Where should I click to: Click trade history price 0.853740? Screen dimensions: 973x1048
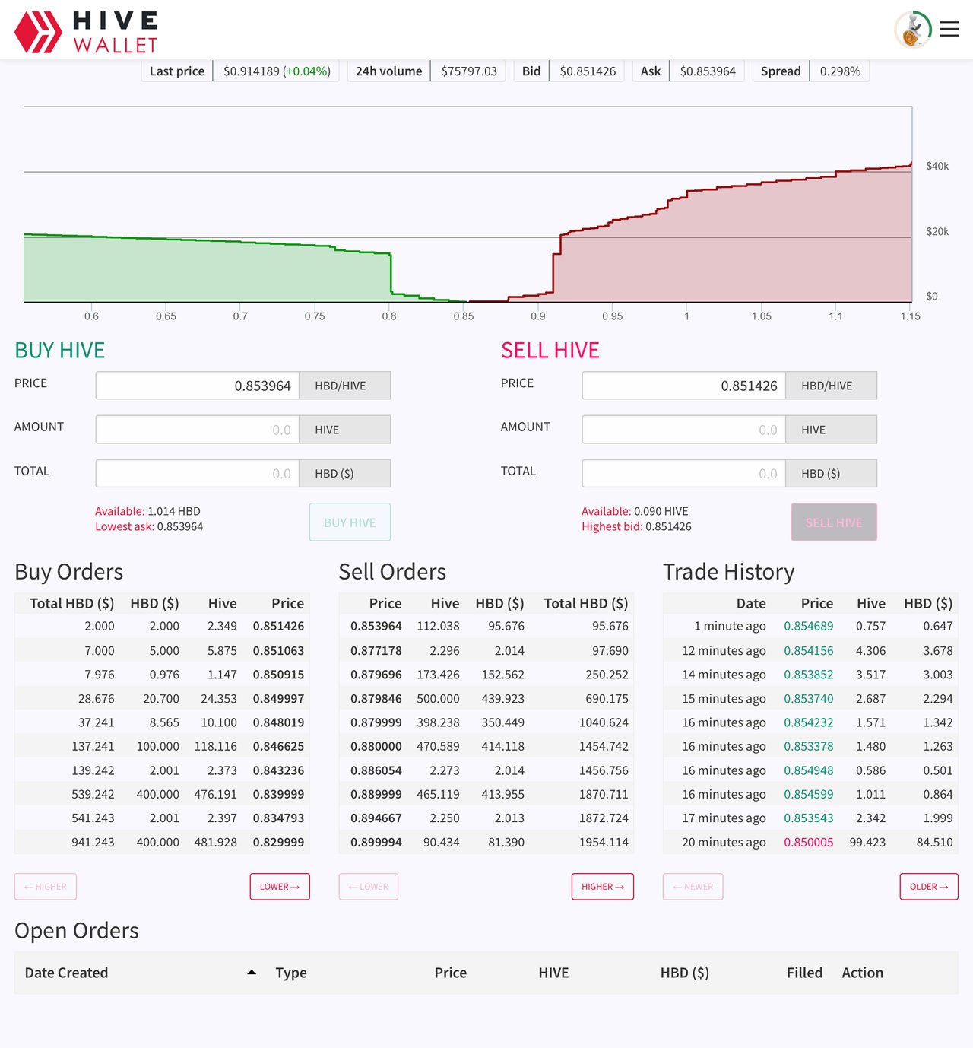click(809, 698)
